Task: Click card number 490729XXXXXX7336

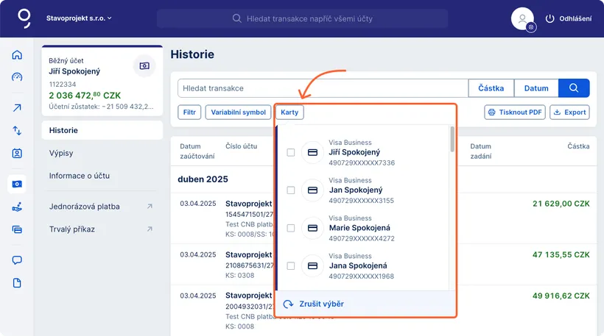Action: point(362,162)
